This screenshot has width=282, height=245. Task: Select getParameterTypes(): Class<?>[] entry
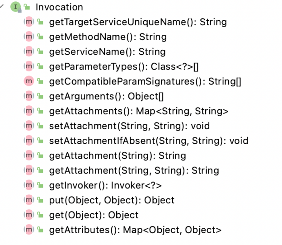(x=124, y=67)
